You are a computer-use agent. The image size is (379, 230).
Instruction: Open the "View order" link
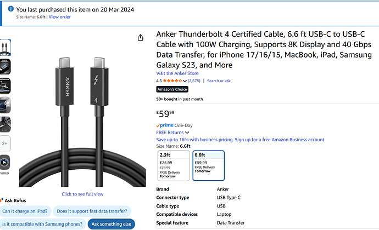(x=59, y=17)
